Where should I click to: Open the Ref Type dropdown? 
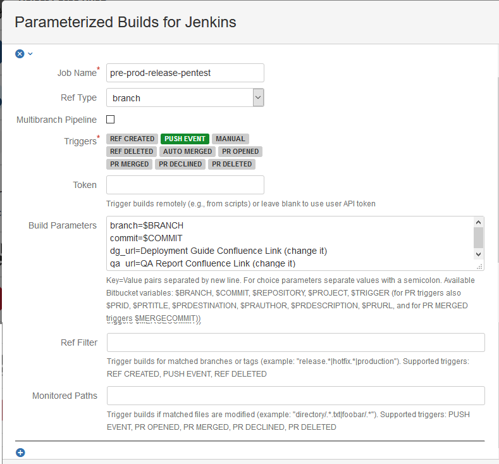[x=185, y=97]
